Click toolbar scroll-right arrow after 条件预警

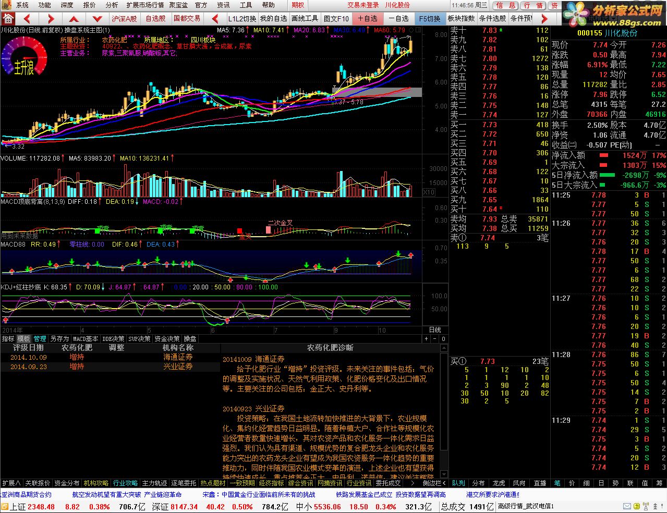click(x=544, y=19)
